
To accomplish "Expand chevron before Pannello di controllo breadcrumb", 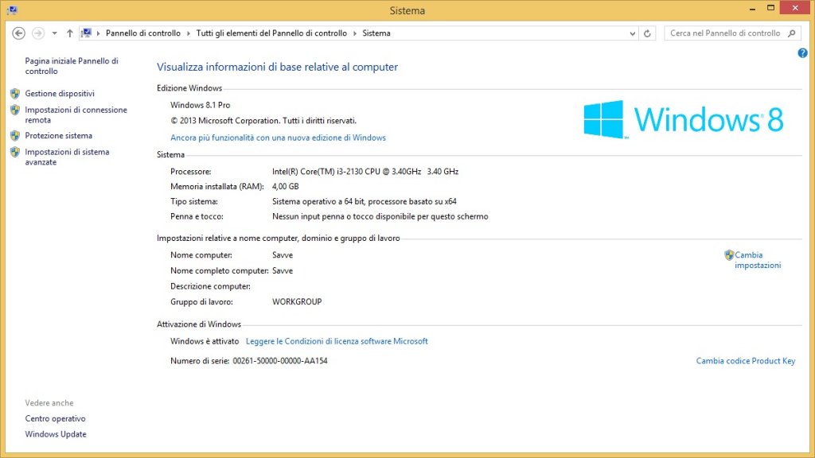I will click(98, 33).
